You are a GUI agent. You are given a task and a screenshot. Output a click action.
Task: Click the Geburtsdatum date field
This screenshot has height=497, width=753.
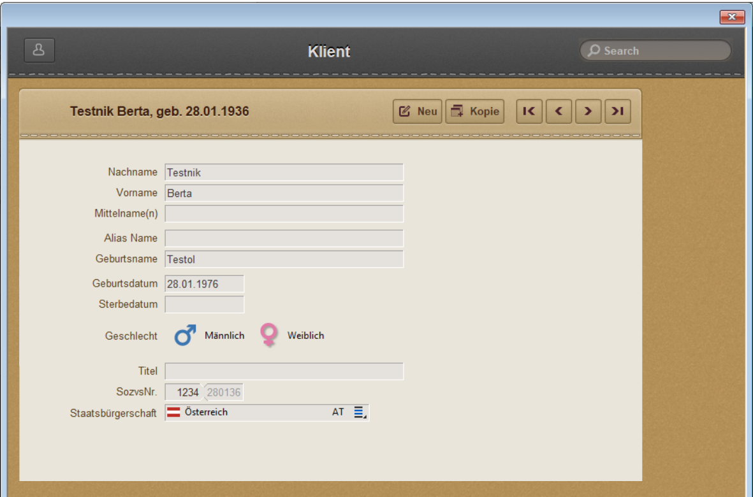point(204,284)
